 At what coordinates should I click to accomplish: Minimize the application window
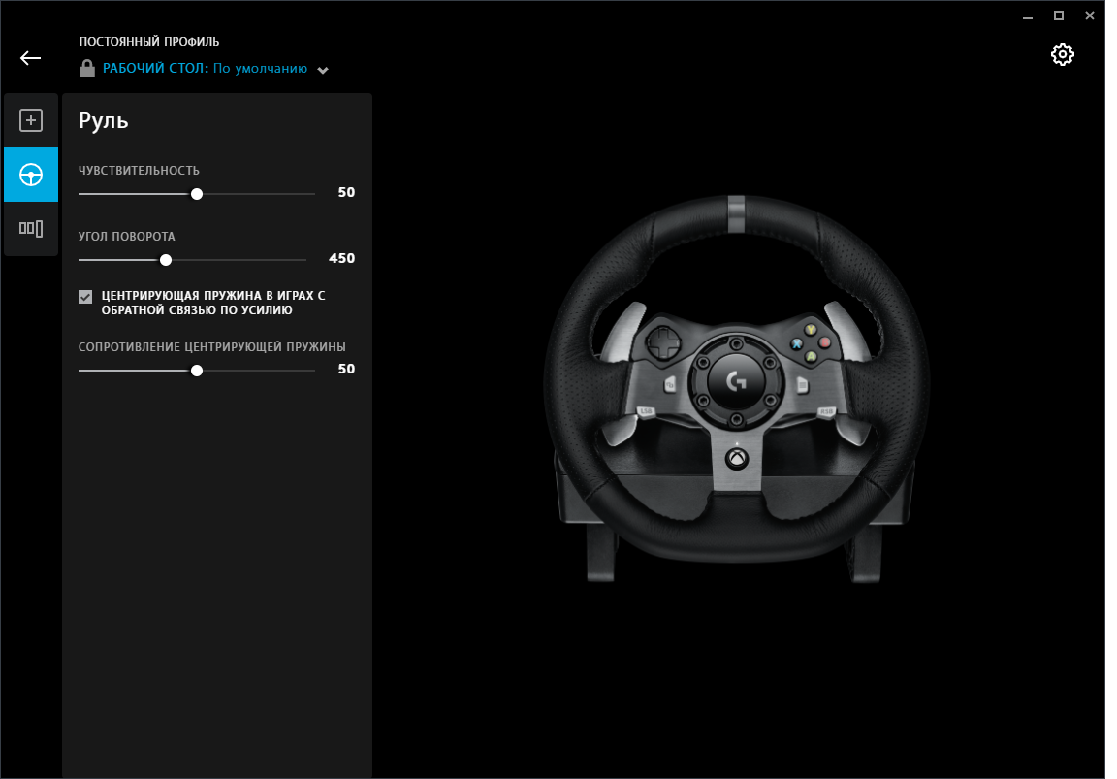[1027, 16]
